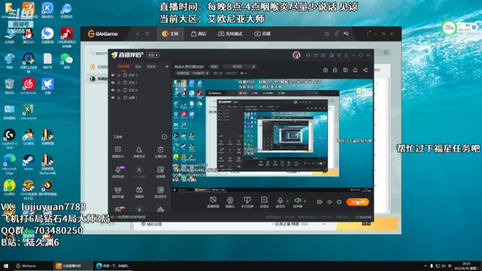Mute the 扬声器 speaker

[298, 202]
